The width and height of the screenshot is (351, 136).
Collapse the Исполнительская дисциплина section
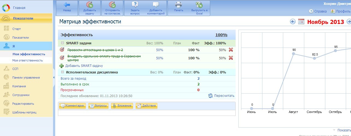tap(62, 72)
